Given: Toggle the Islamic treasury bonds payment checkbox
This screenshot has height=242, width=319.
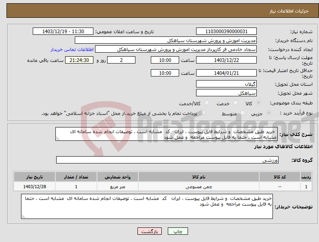Looking at the screenshot, I should pos(203,113).
